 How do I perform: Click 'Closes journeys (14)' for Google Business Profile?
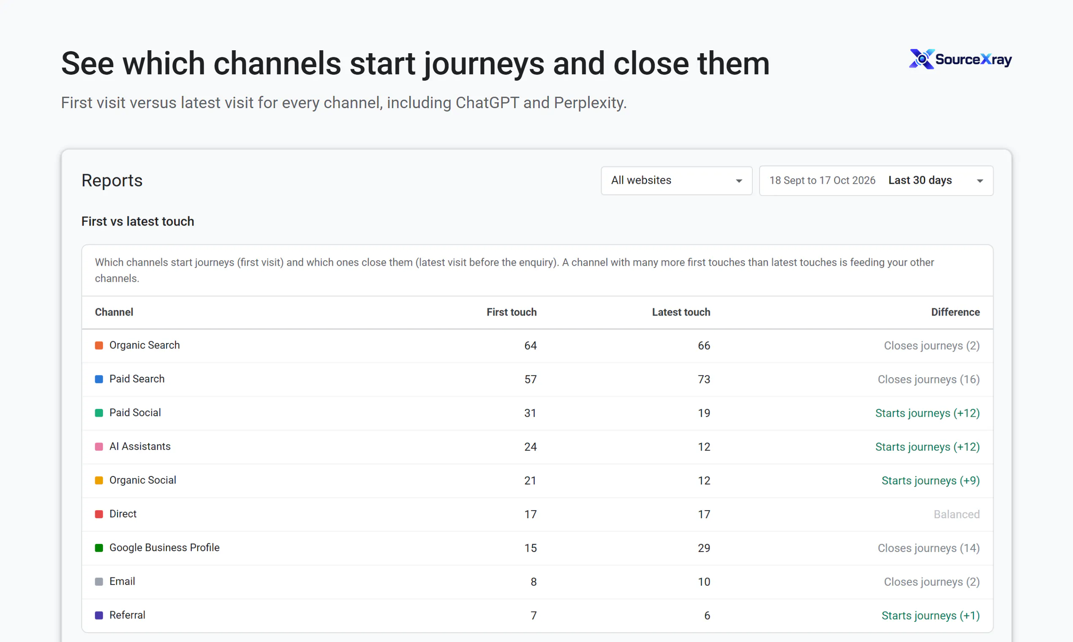point(929,548)
